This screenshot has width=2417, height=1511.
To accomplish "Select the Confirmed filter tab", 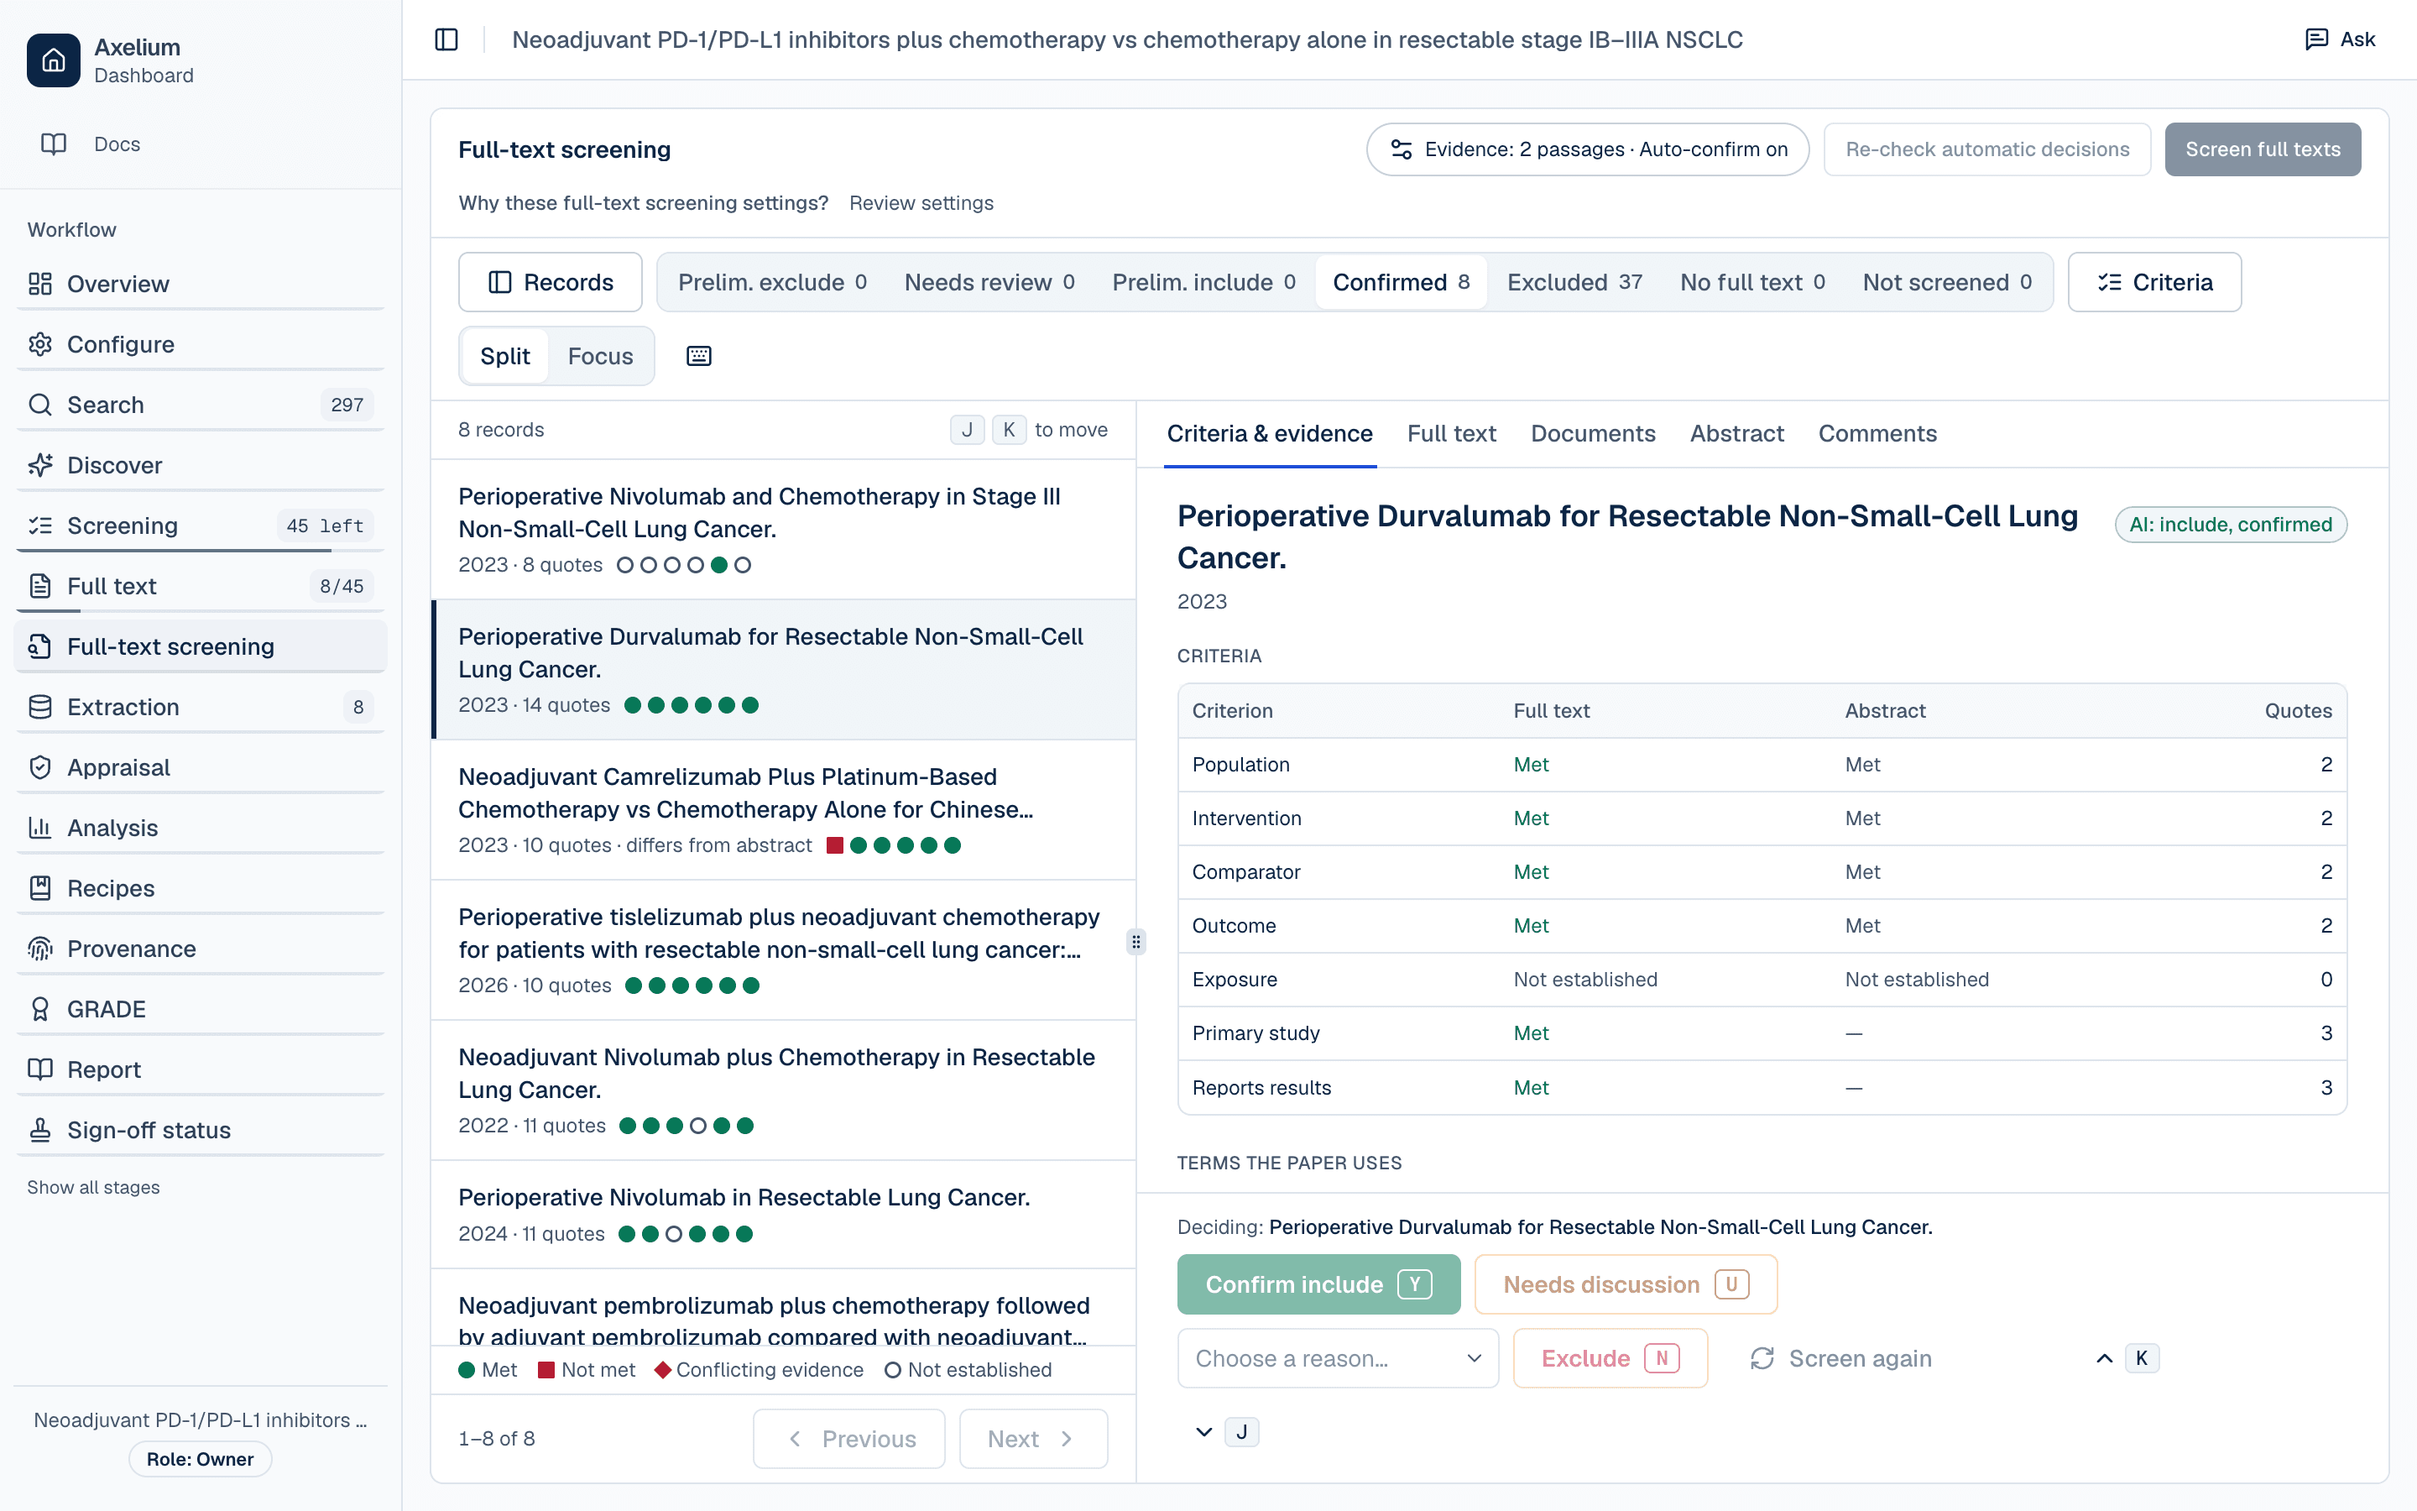I will [1402, 282].
